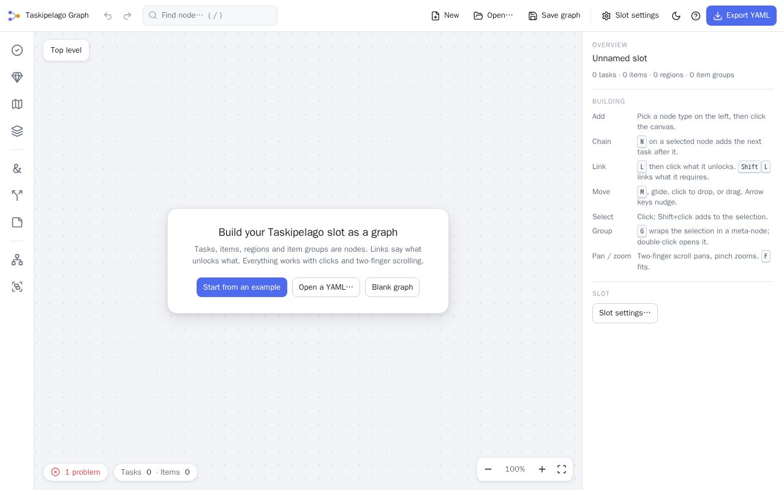Click New in the top toolbar
The width and height of the screenshot is (784, 490).
click(x=445, y=15)
